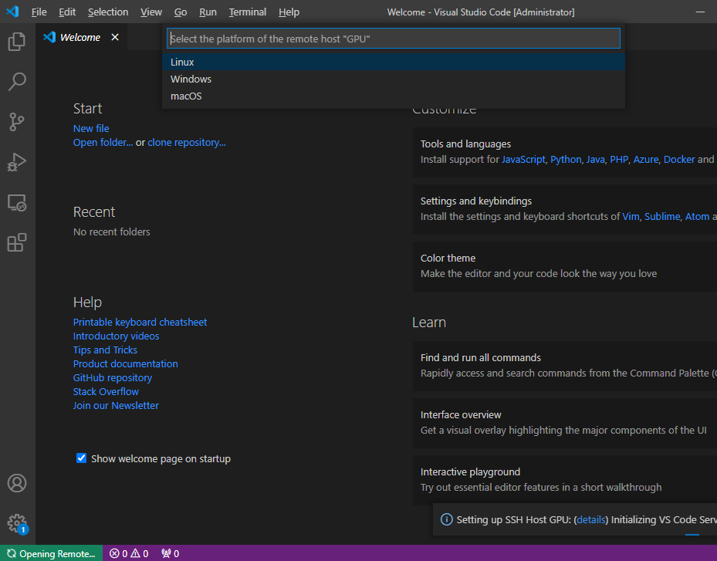Select Windows as the remote platform
717x561 pixels.
[x=394, y=79]
